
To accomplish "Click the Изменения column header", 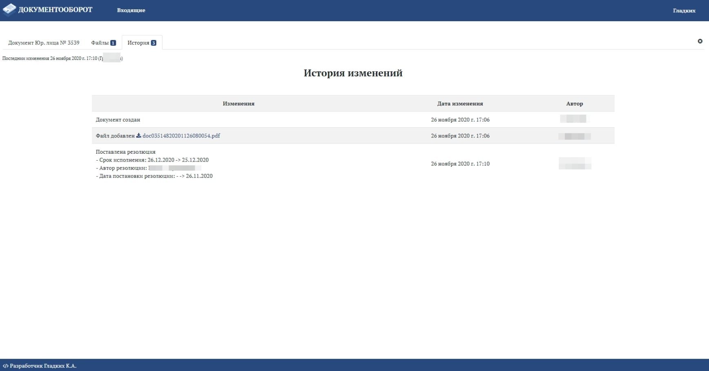I will point(238,104).
